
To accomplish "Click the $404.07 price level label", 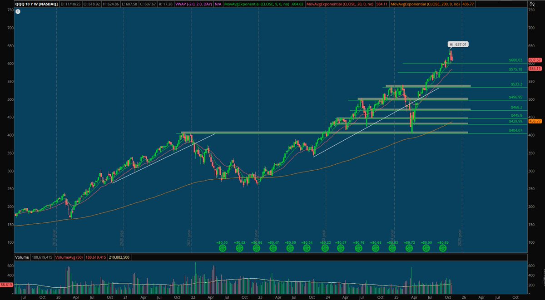I will 516,130.
